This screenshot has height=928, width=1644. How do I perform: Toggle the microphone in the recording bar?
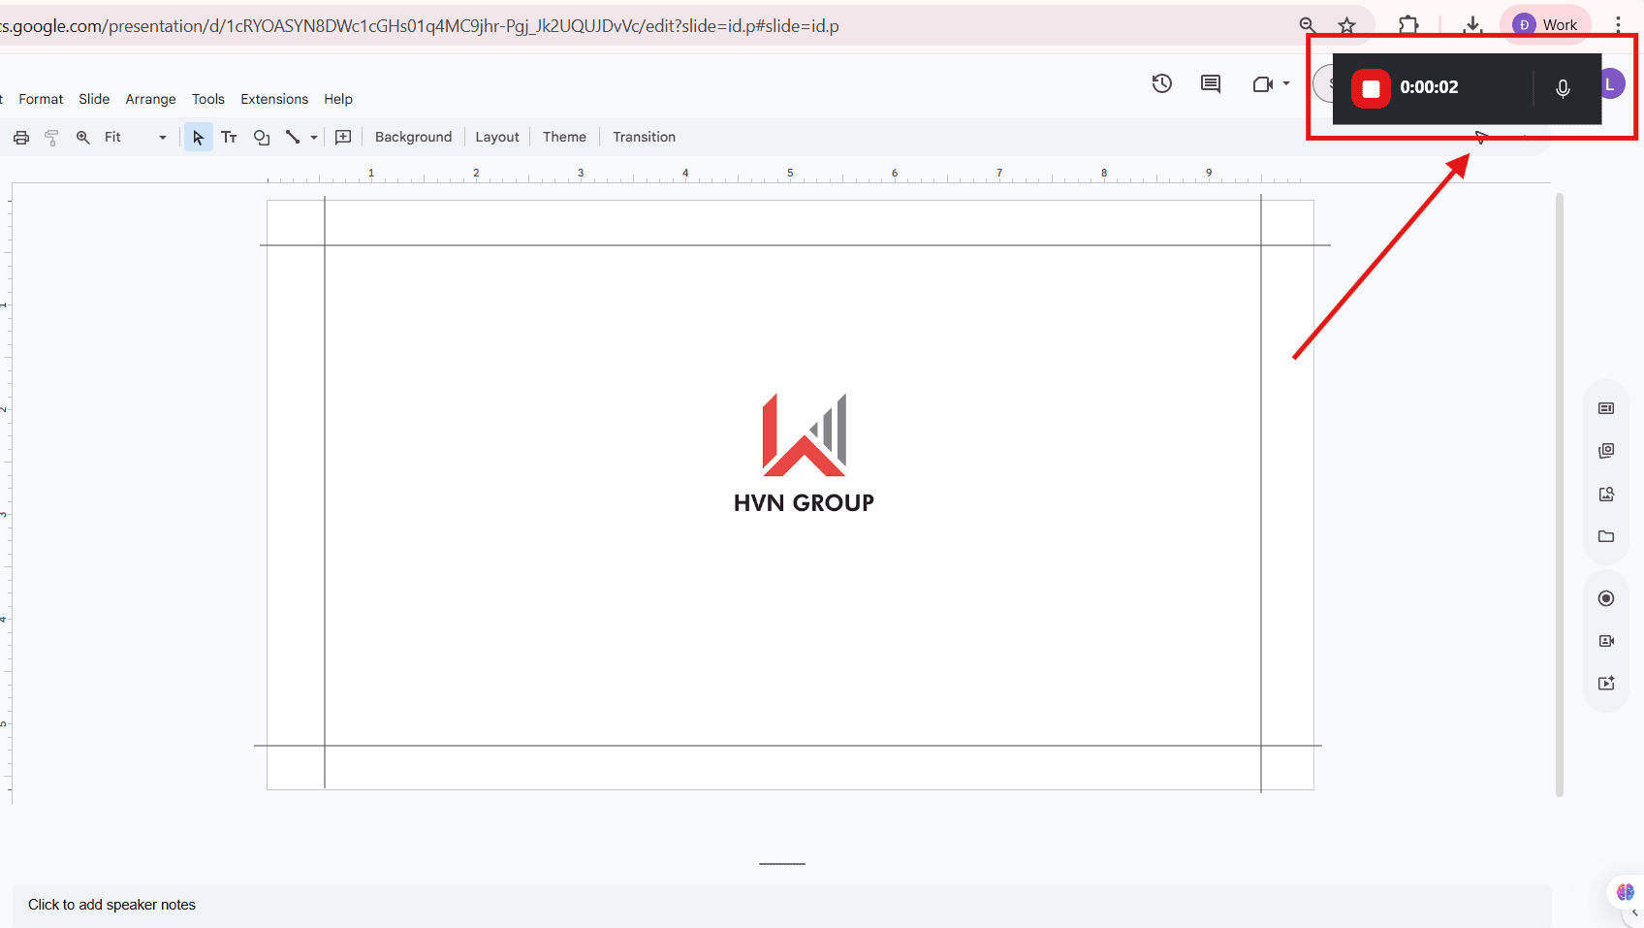pyautogui.click(x=1562, y=88)
